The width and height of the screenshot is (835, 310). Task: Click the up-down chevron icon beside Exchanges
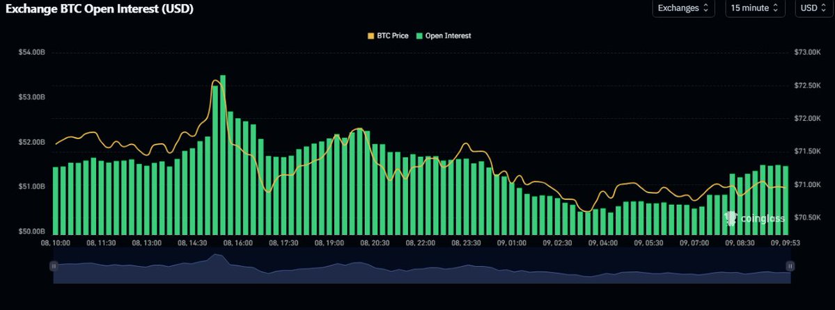coord(705,8)
